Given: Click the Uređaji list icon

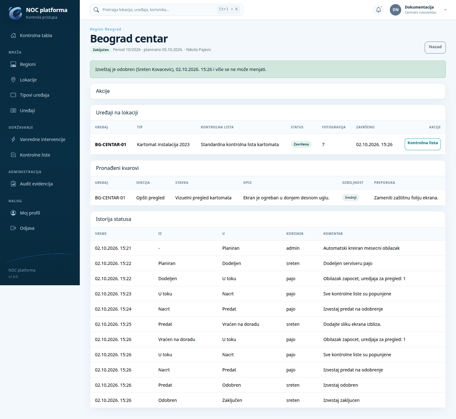Looking at the screenshot, I should pos(13,111).
